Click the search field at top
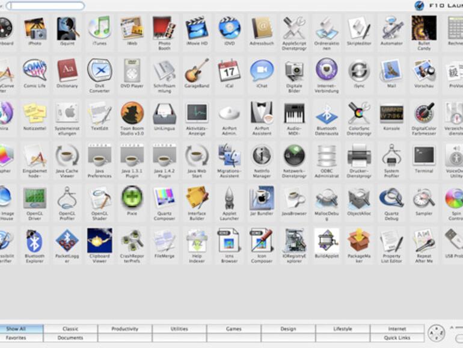Screen dimensions: 463x348 coord(45,5)
